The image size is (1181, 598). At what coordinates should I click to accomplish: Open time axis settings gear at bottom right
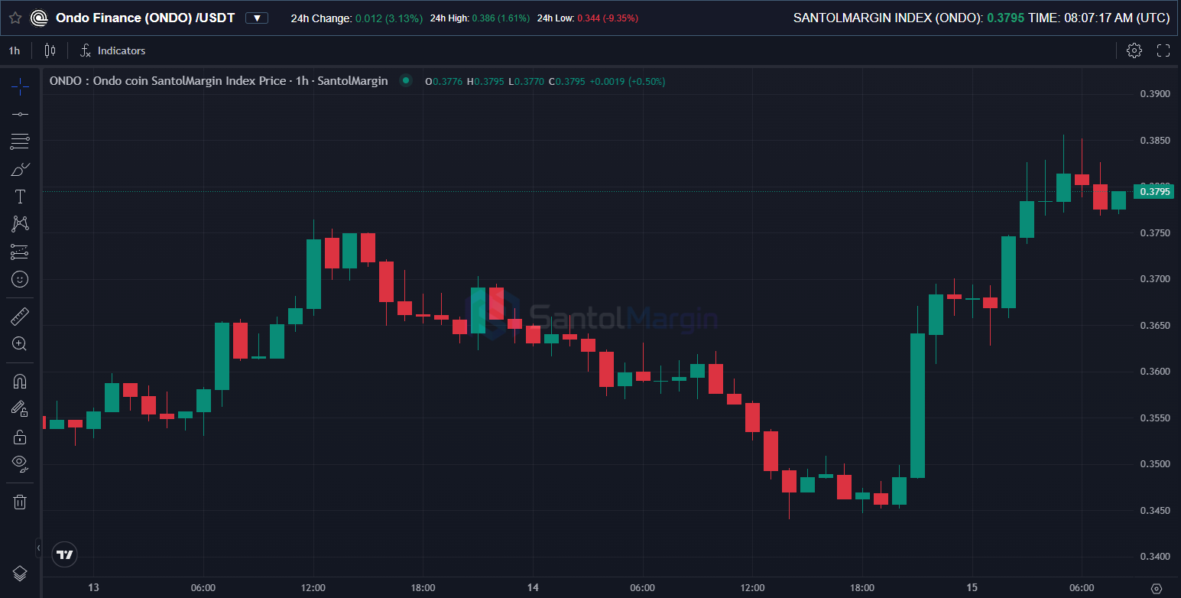pyautogui.click(x=1156, y=588)
